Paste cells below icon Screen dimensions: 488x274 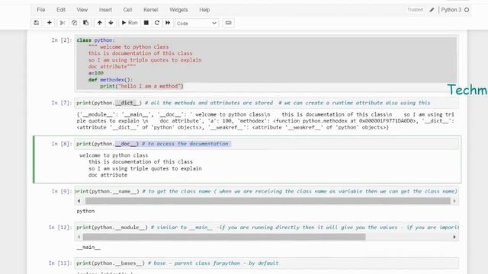click(x=85, y=23)
